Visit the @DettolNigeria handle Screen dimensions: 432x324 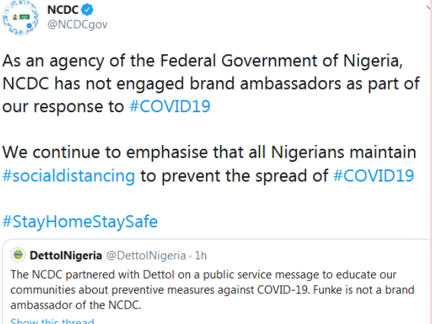(146, 255)
